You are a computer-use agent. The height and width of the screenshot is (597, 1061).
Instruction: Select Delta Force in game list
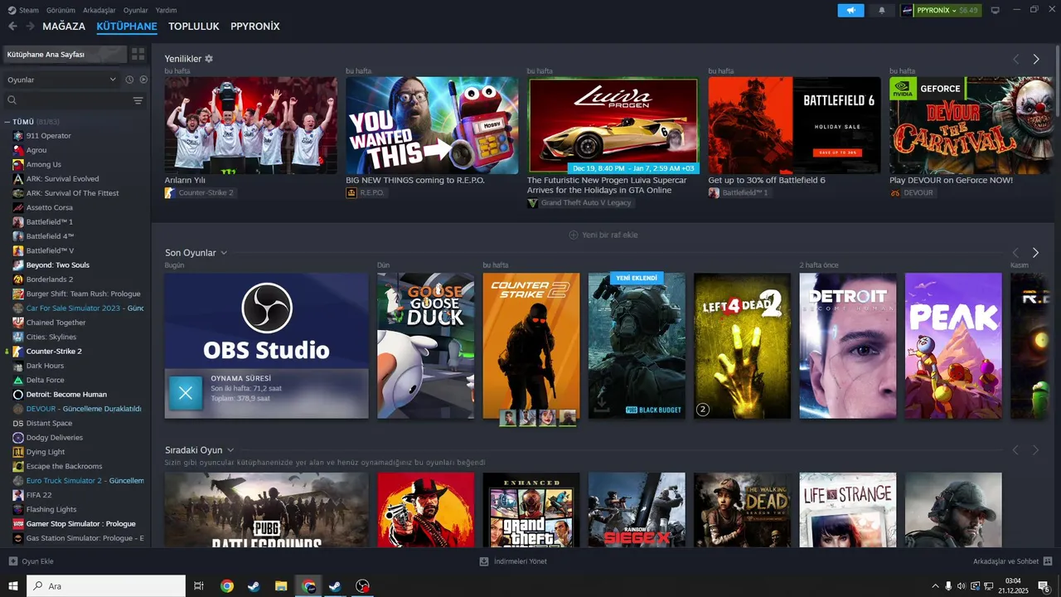point(45,380)
